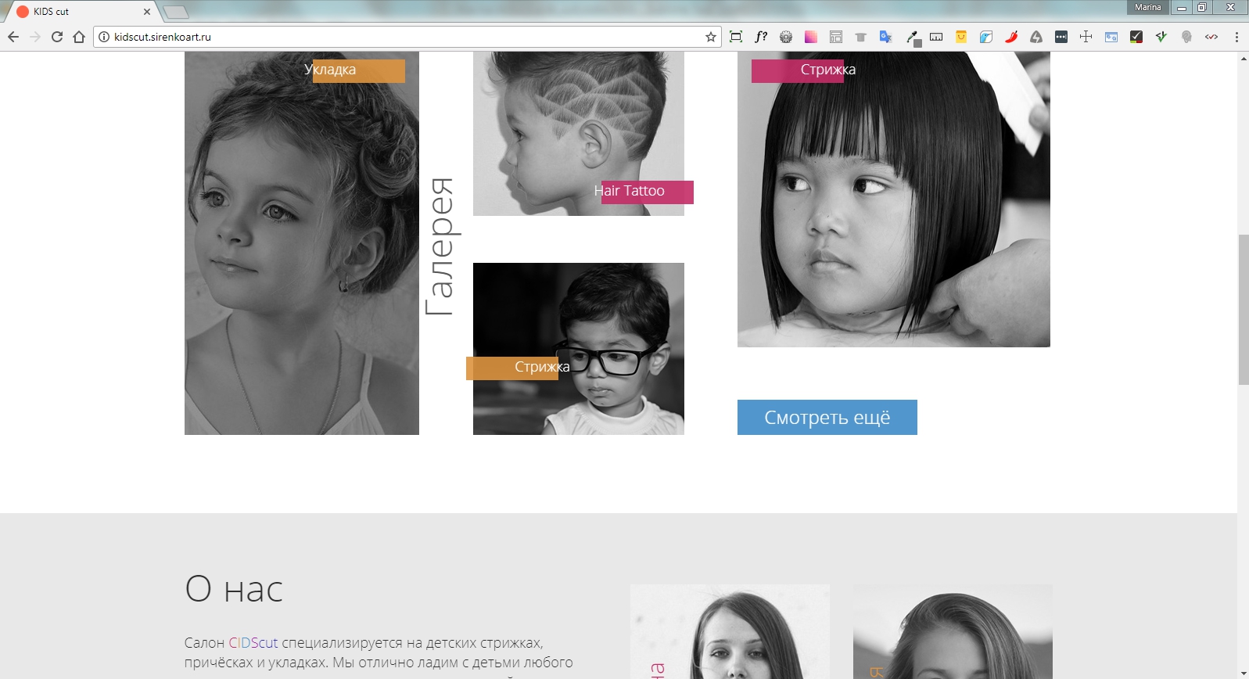Click the Смотреть ещё button
The image size is (1249, 679).
[x=827, y=418]
